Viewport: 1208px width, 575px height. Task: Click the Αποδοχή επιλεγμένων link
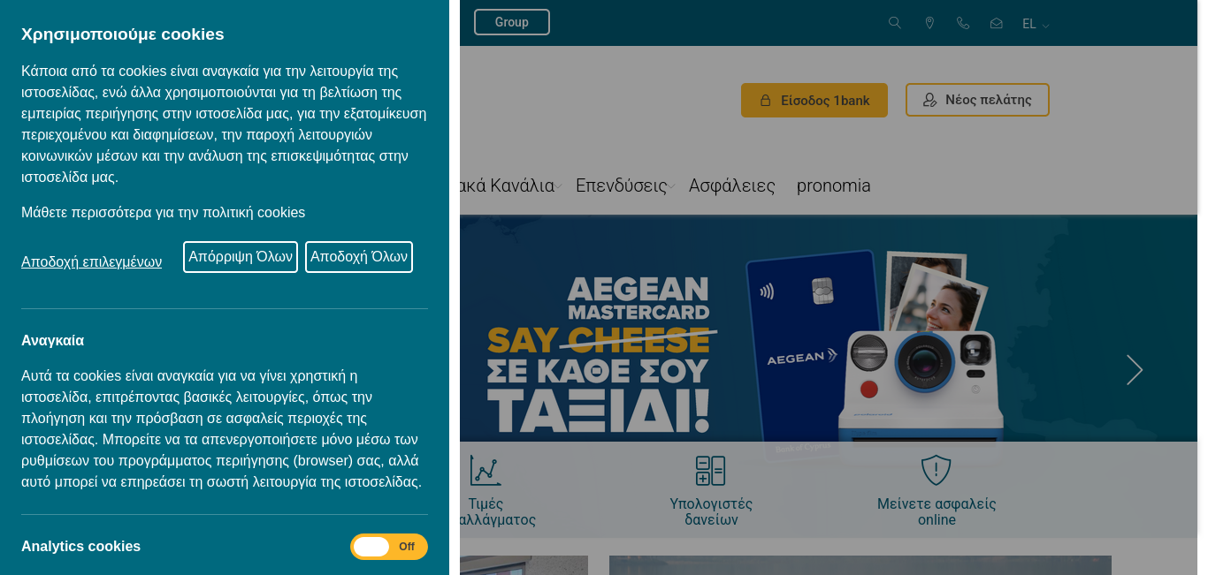tap(92, 261)
